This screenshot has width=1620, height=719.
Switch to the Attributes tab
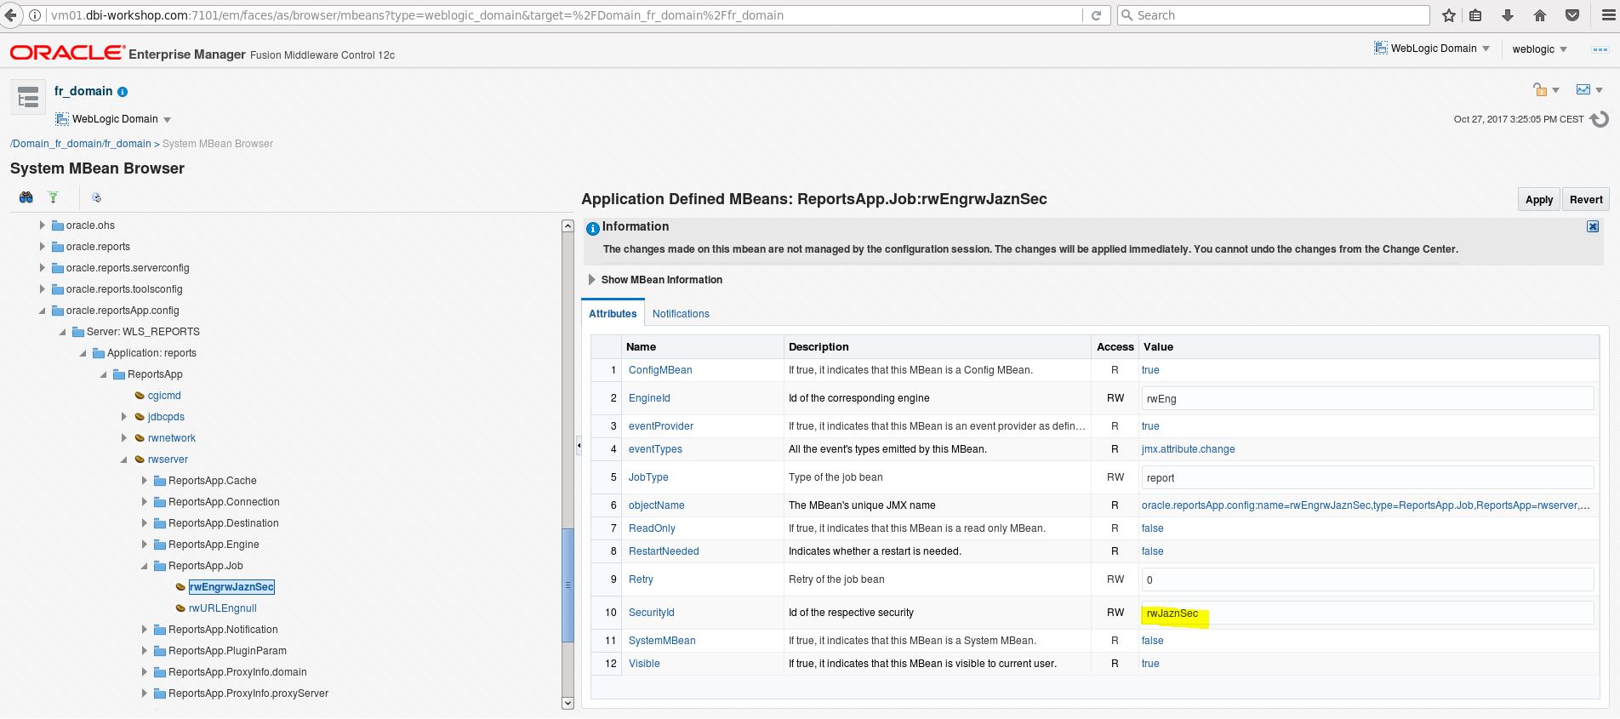[x=613, y=314]
